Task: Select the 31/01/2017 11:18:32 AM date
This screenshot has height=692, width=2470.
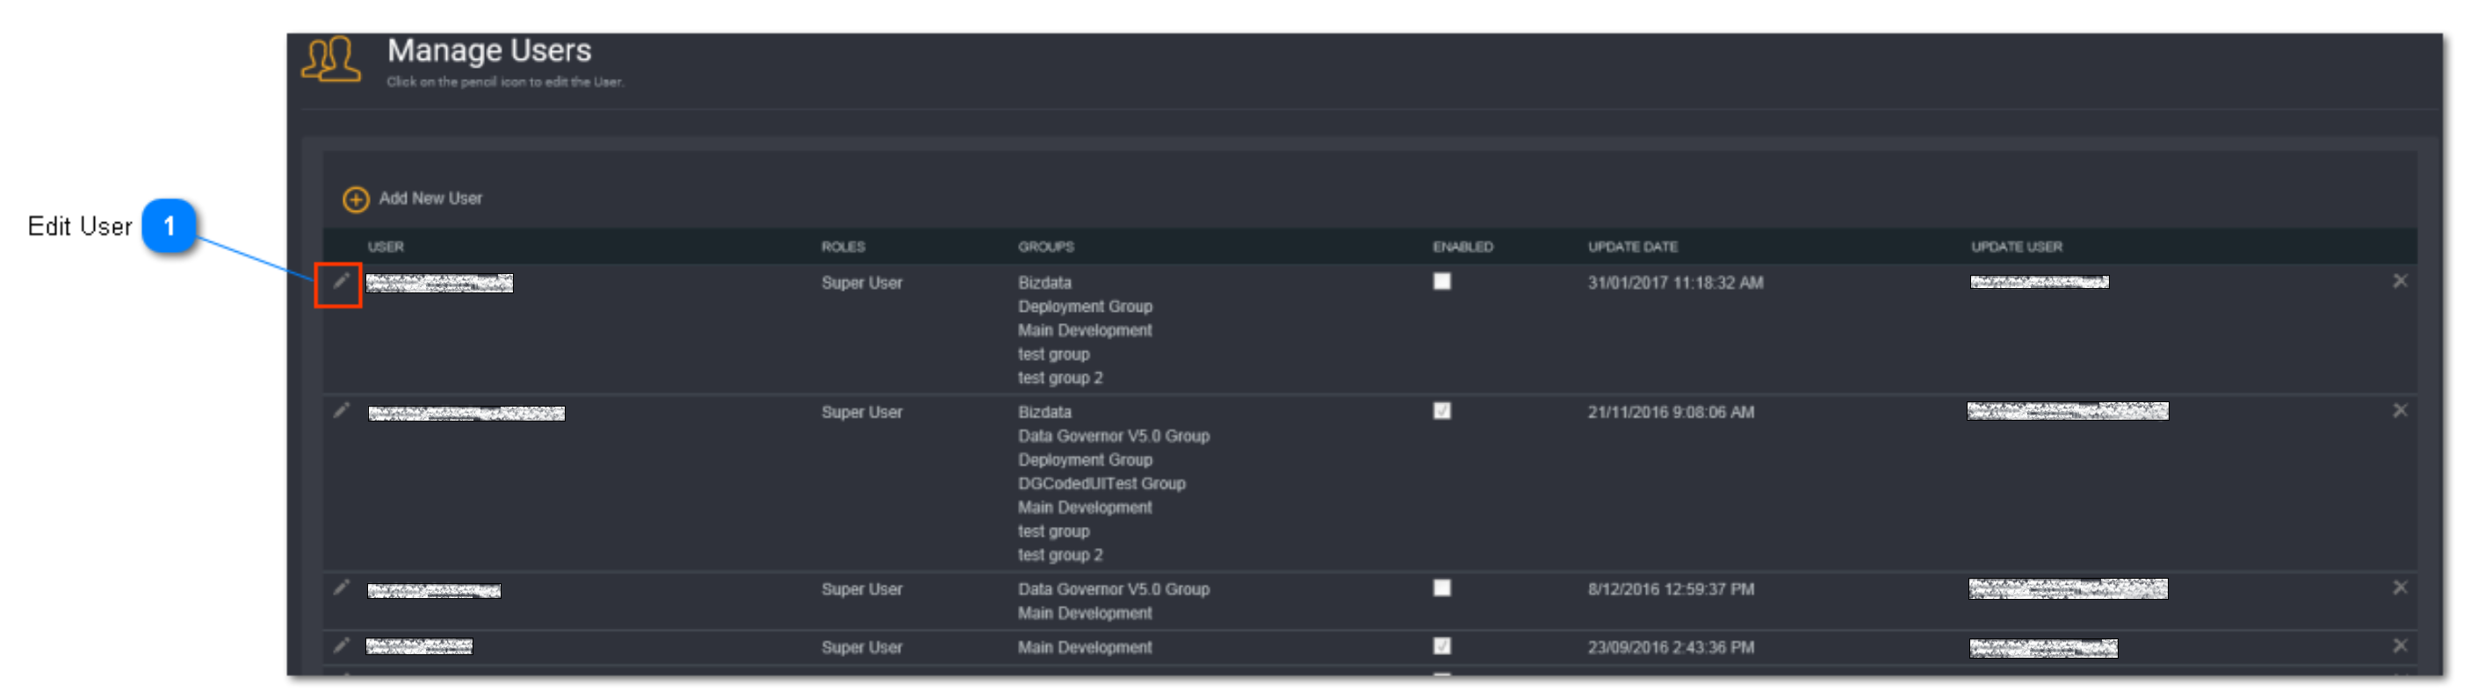Action: coord(1675,283)
